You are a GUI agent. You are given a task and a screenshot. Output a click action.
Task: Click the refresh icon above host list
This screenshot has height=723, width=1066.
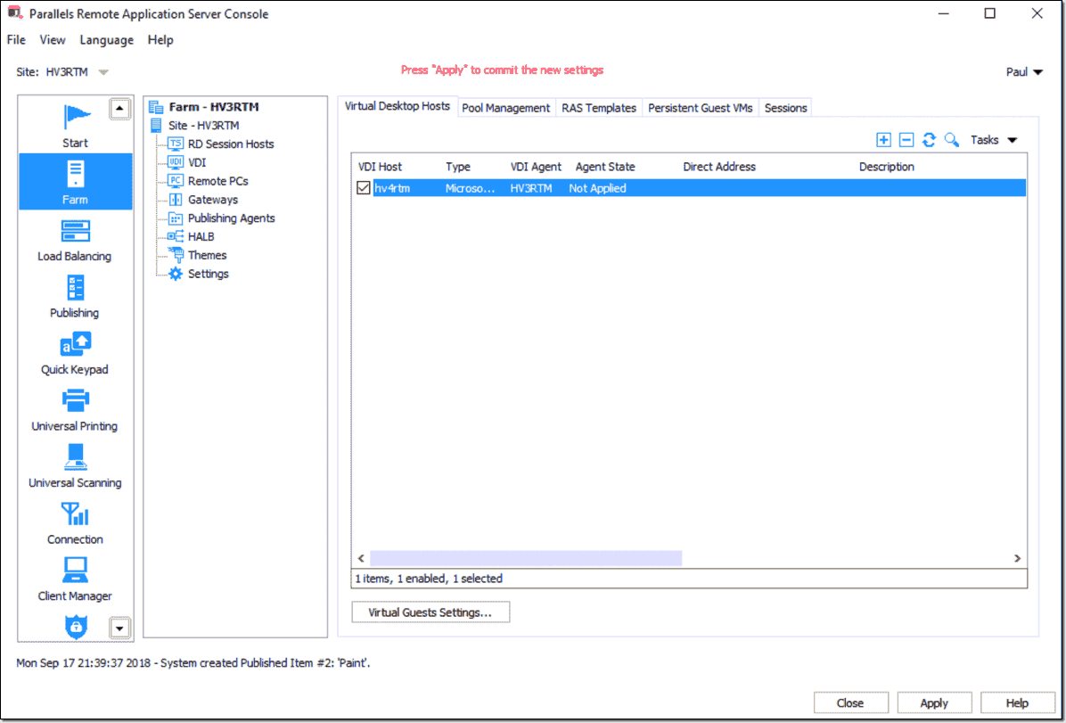(x=929, y=140)
